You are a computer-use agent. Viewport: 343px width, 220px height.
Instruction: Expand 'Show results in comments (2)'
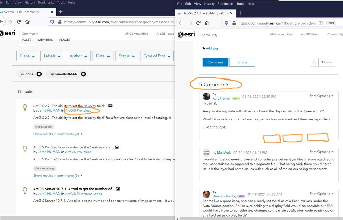coord(58,134)
